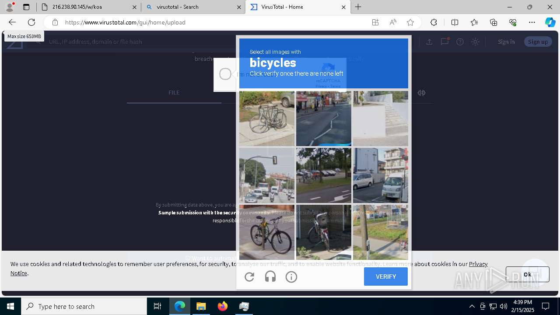The width and height of the screenshot is (560, 315).
Task: Get an audio captcha challenge
Action: (270, 276)
